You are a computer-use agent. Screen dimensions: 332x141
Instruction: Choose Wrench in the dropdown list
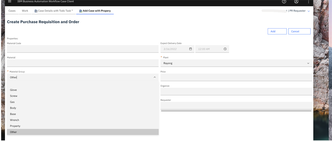[x=14, y=120]
